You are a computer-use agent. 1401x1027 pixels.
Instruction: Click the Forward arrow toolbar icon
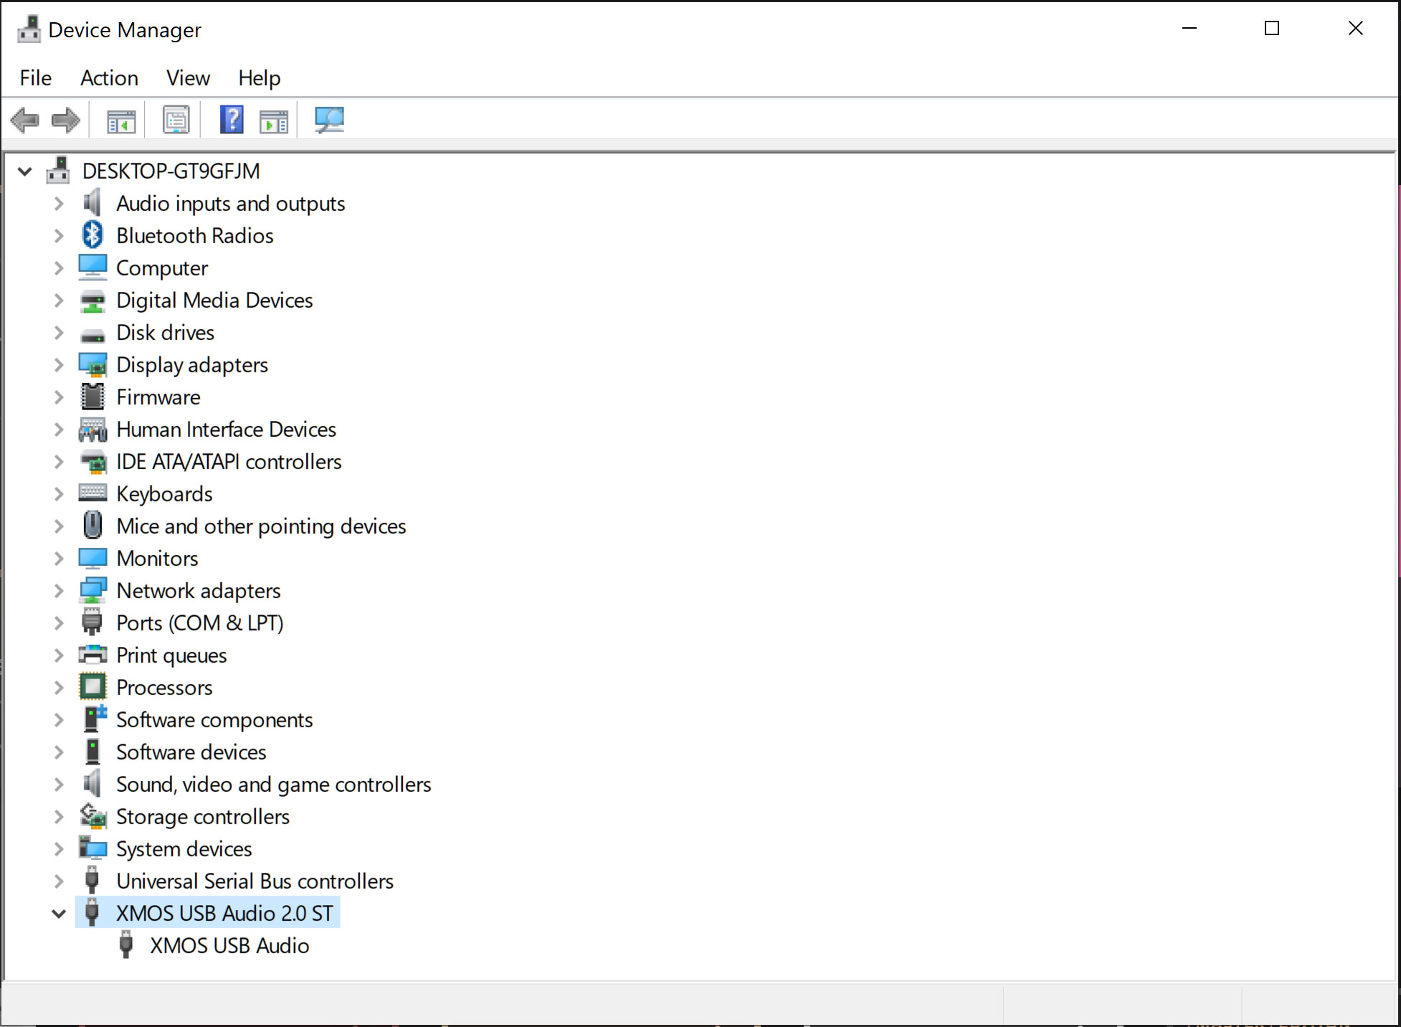[65, 120]
